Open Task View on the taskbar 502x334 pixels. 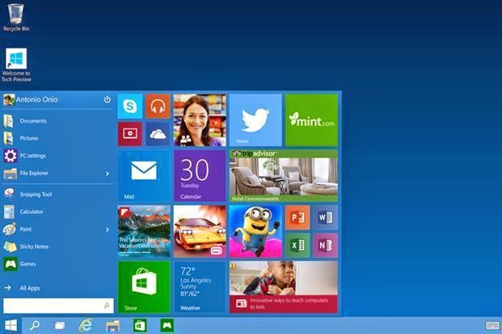coord(60,326)
